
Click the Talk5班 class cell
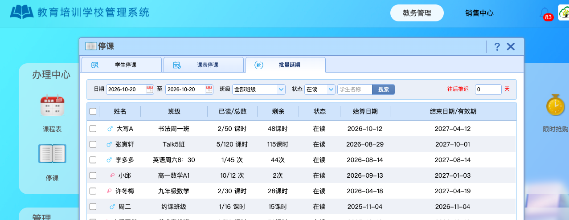click(174, 144)
